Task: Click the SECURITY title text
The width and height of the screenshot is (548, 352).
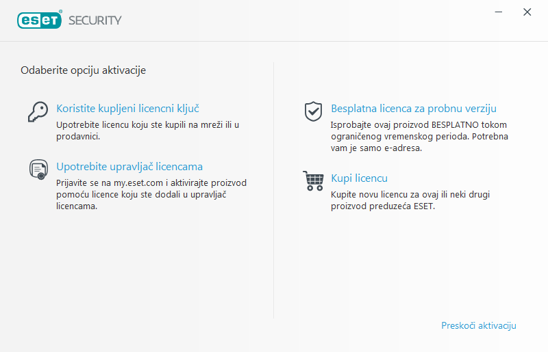Action: click(95, 20)
